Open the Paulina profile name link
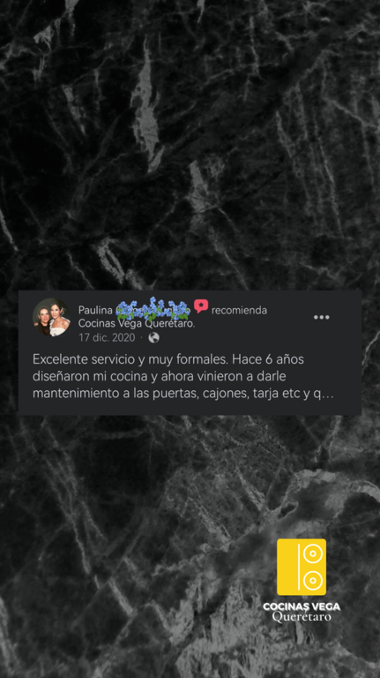This screenshot has height=678, width=380. (x=95, y=310)
